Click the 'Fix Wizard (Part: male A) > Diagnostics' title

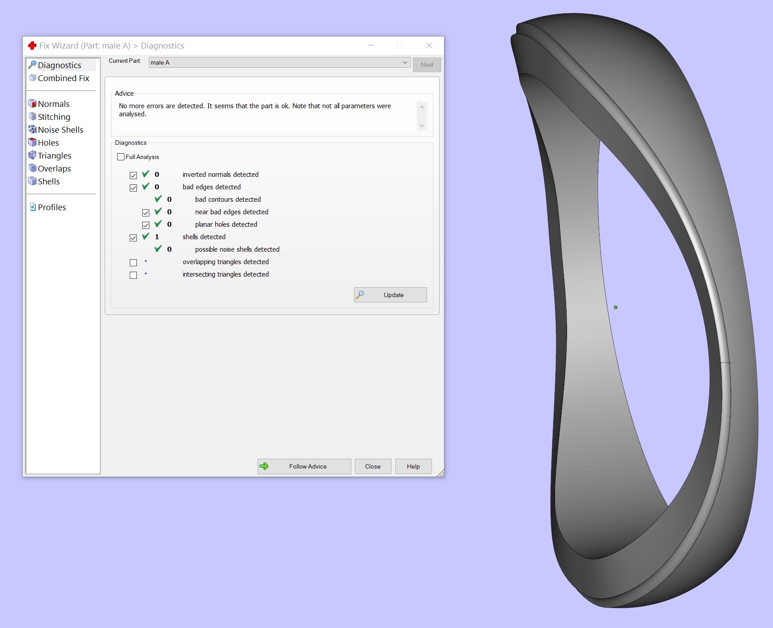click(111, 45)
